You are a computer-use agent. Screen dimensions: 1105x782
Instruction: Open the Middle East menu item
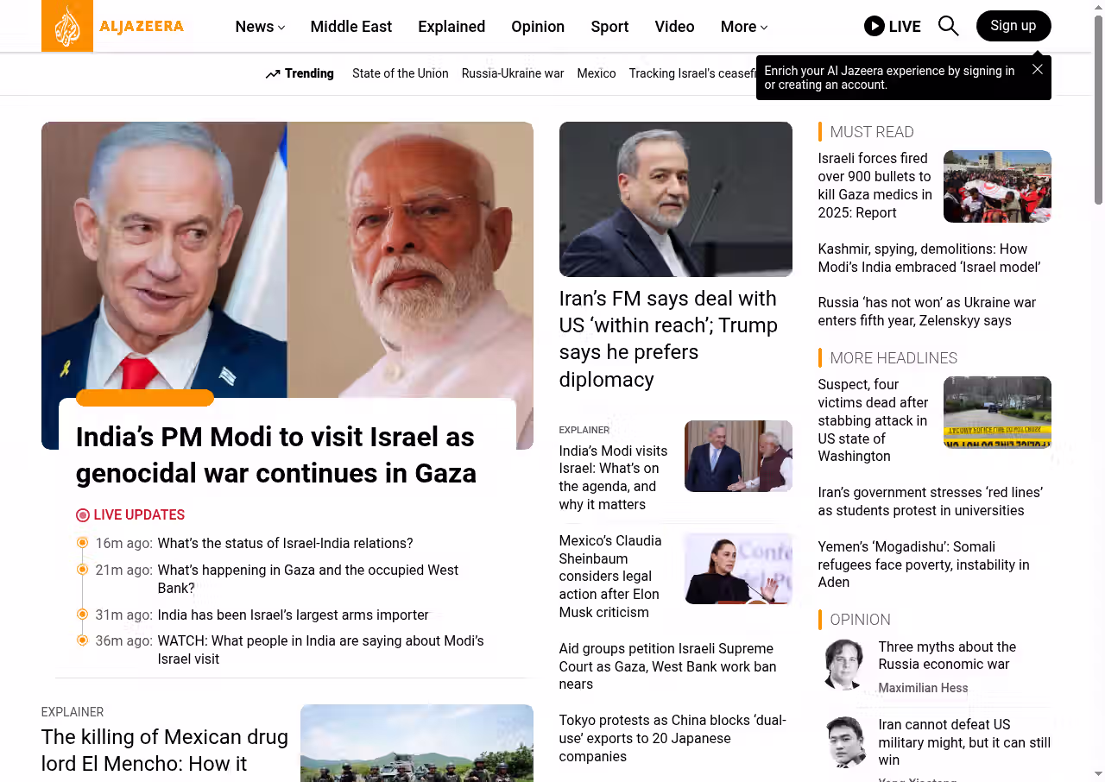click(x=350, y=27)
